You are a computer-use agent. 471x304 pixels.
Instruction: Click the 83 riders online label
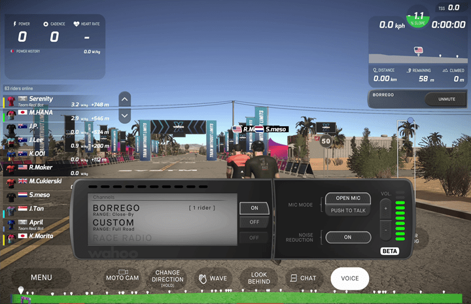coord(18,88)
